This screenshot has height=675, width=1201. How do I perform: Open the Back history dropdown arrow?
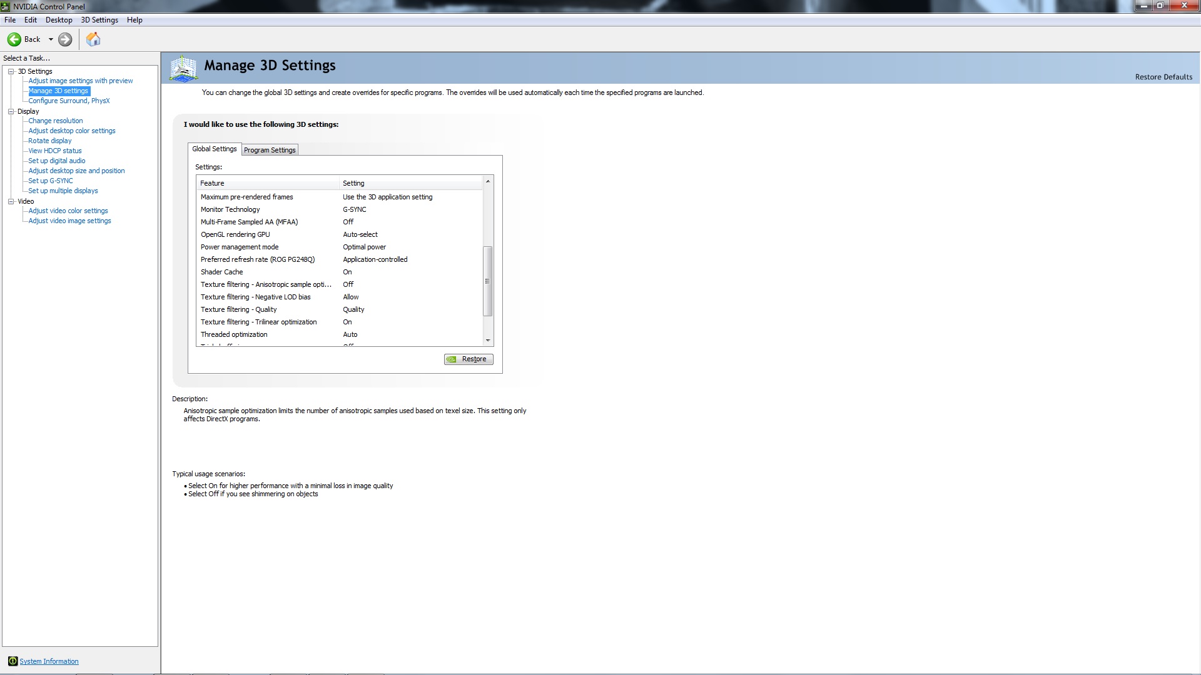pos(51,39)
